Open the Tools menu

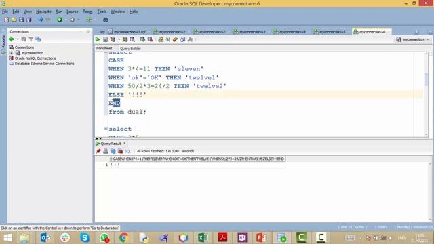tap(102, 12)
